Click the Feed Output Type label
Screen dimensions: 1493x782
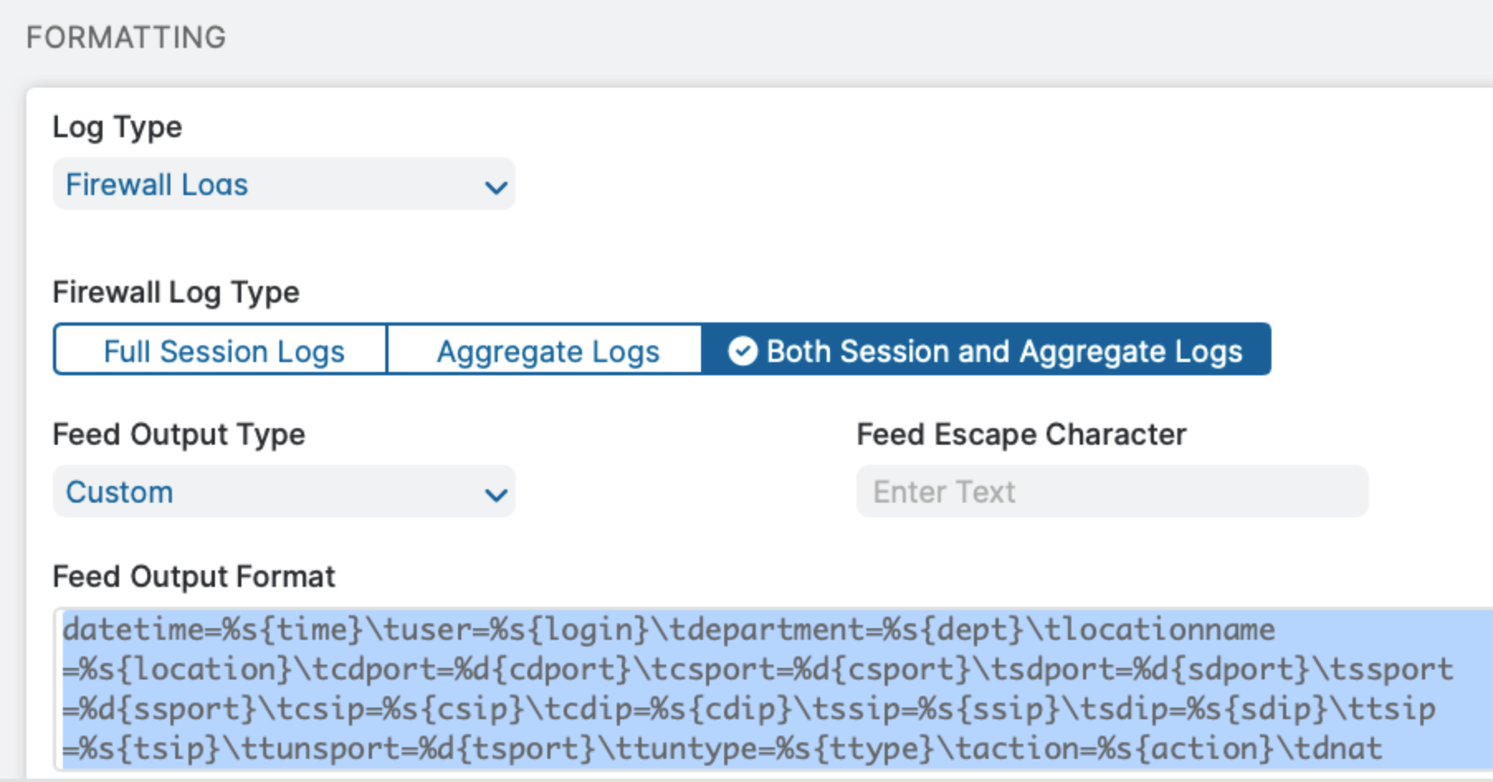179,435
